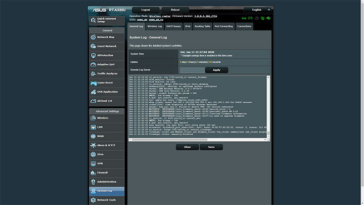364x205 pixels.
Task: Select Game Boost in the sidebar
Action: 107,83
